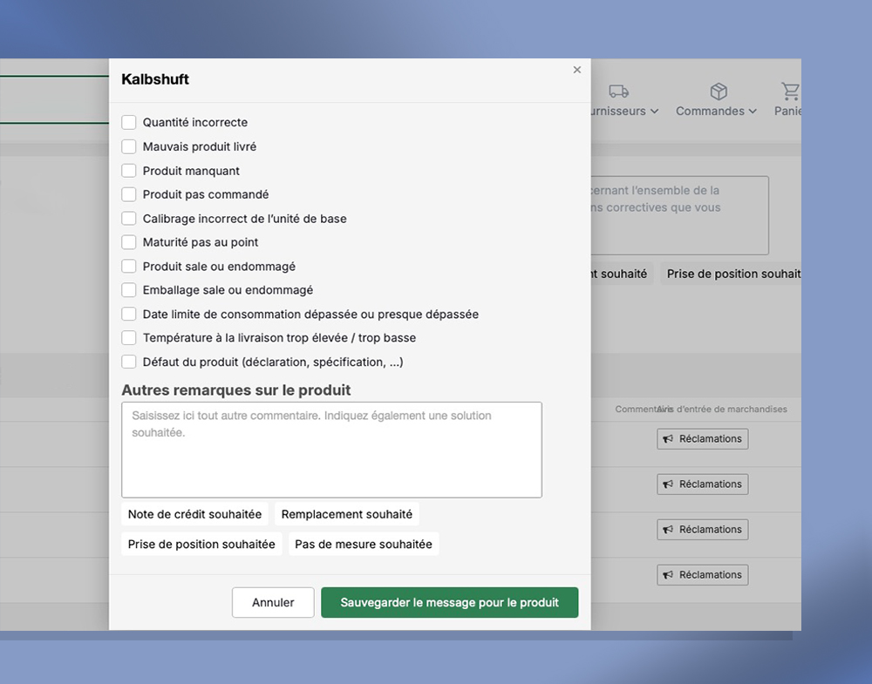Click the delivery truck icon in header
The image size is (872, 684).
coord(618,91)
